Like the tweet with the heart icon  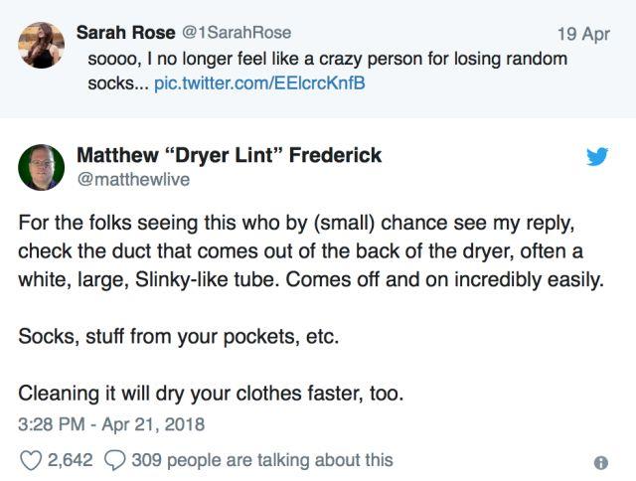tap(30, 460)
